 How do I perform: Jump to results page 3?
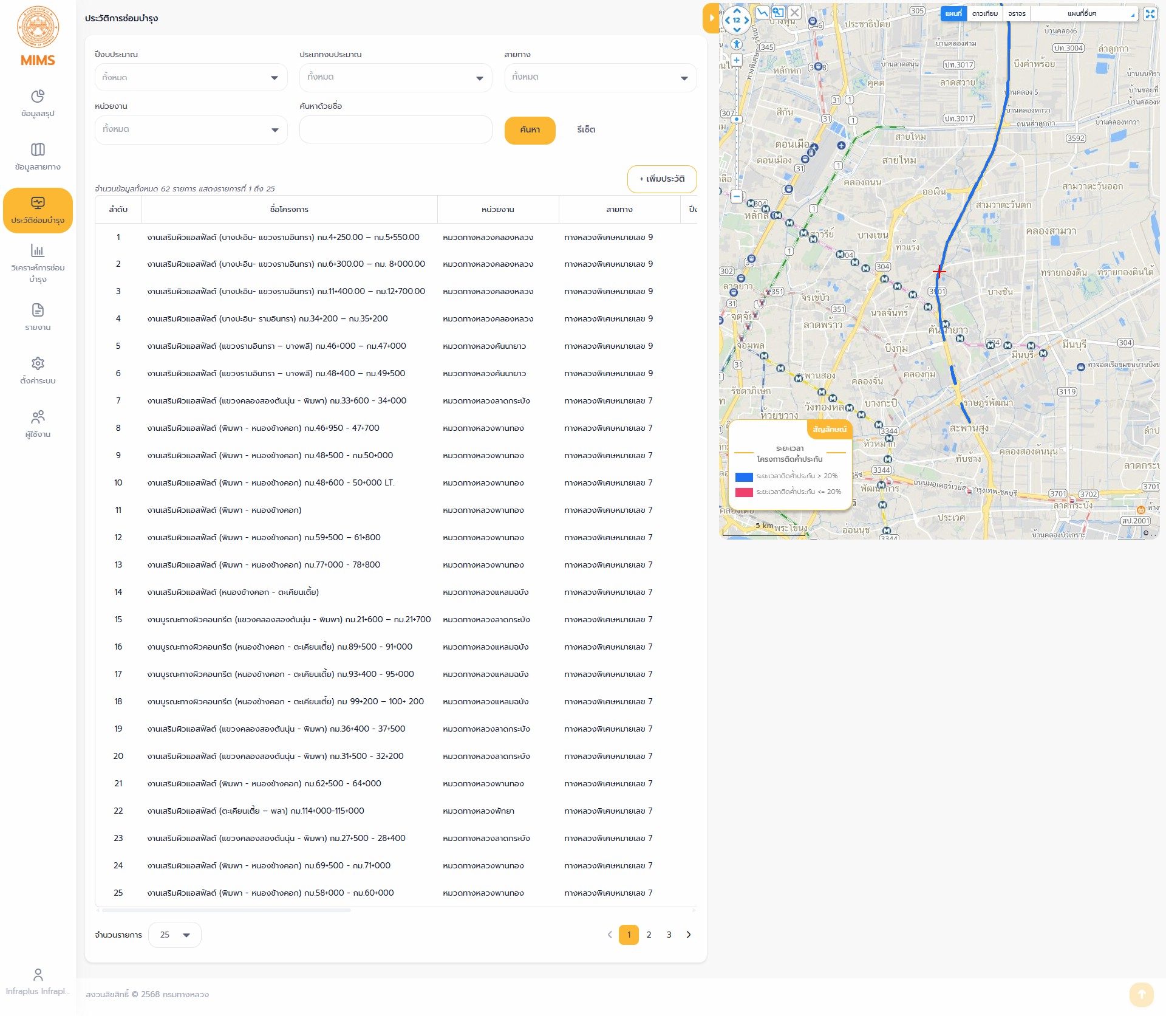tap(669, 935)
